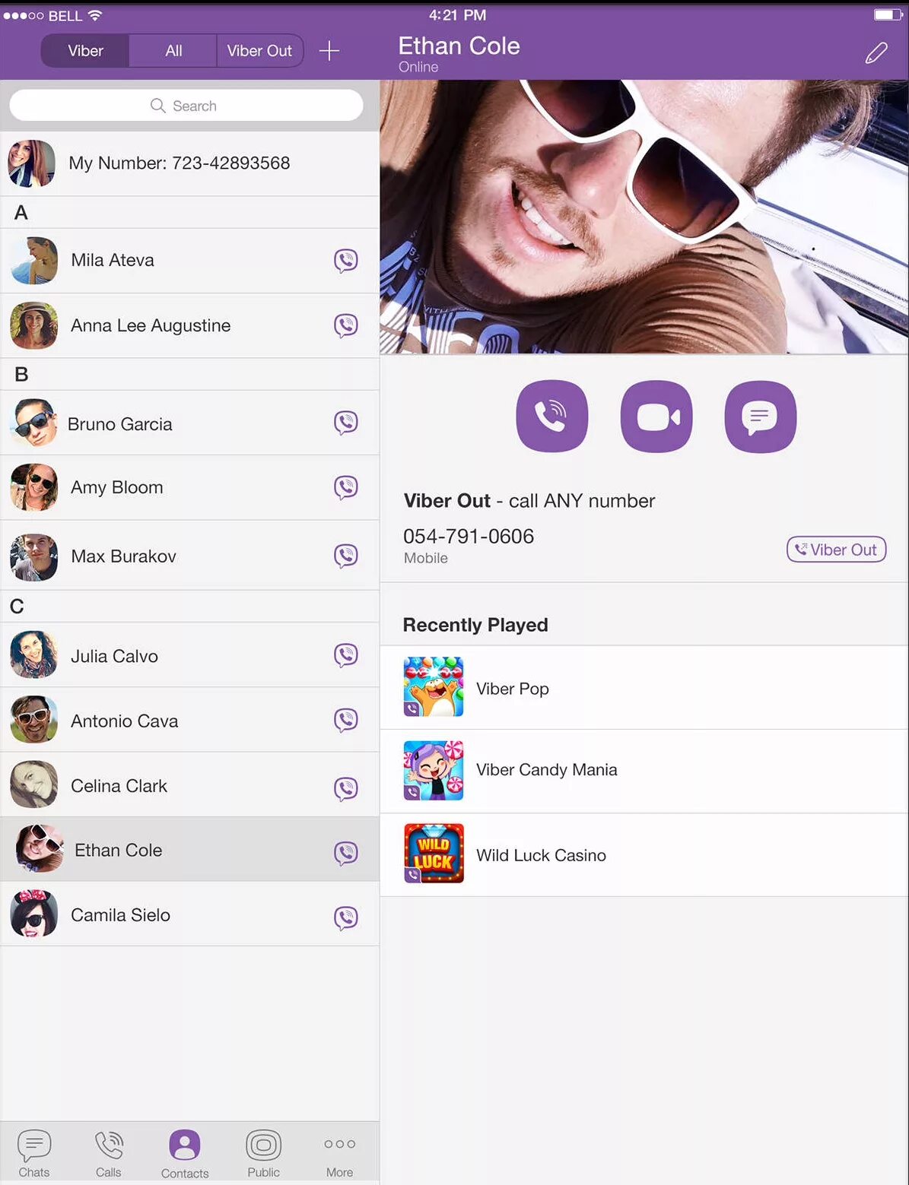Tap Camila Sielo's avatar photo
The height and width of the screenshot is (1185, 909).
(x=33, y=914)
